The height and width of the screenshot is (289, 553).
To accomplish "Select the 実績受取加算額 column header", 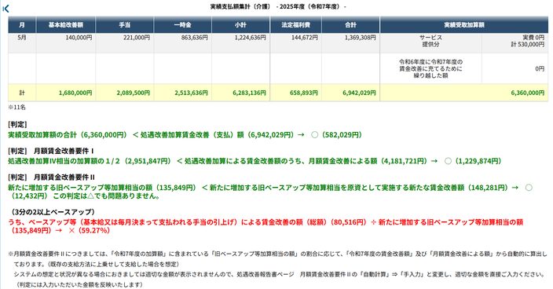I will pyautogui.click(x=464, y=24).
